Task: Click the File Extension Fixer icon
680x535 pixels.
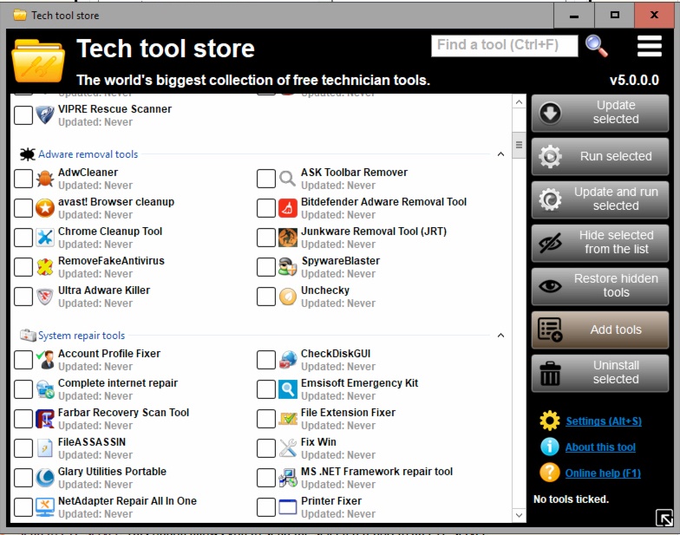Action: coord(288,419)
